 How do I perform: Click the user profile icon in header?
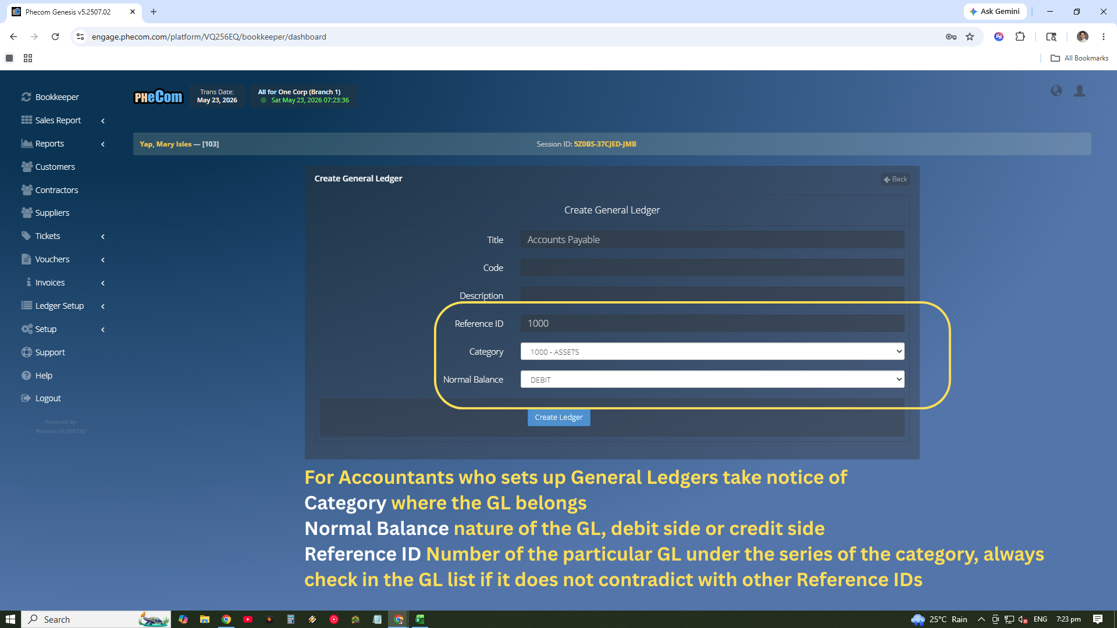coord(1080,91)
